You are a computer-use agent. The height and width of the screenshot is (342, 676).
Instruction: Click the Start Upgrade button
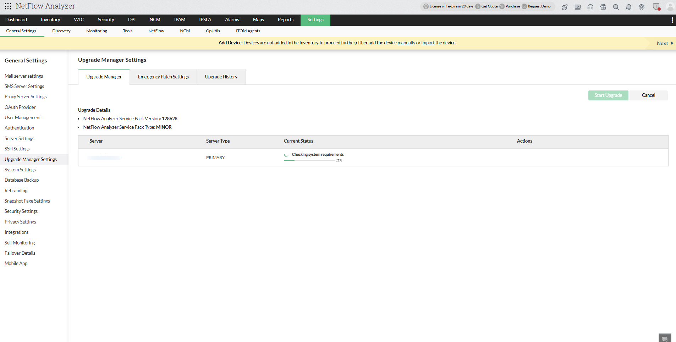[x=608, y=95]
